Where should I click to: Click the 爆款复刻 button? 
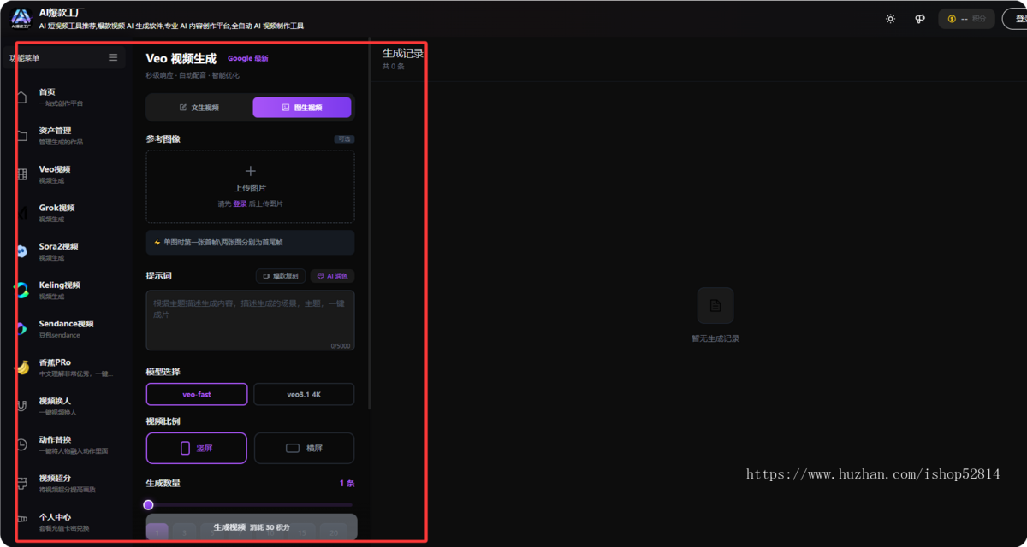[x=281, y=276]
